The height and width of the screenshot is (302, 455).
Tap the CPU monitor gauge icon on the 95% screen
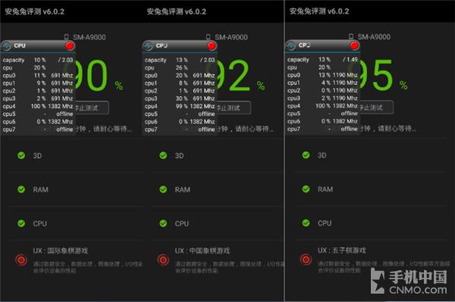pos(290,45)
